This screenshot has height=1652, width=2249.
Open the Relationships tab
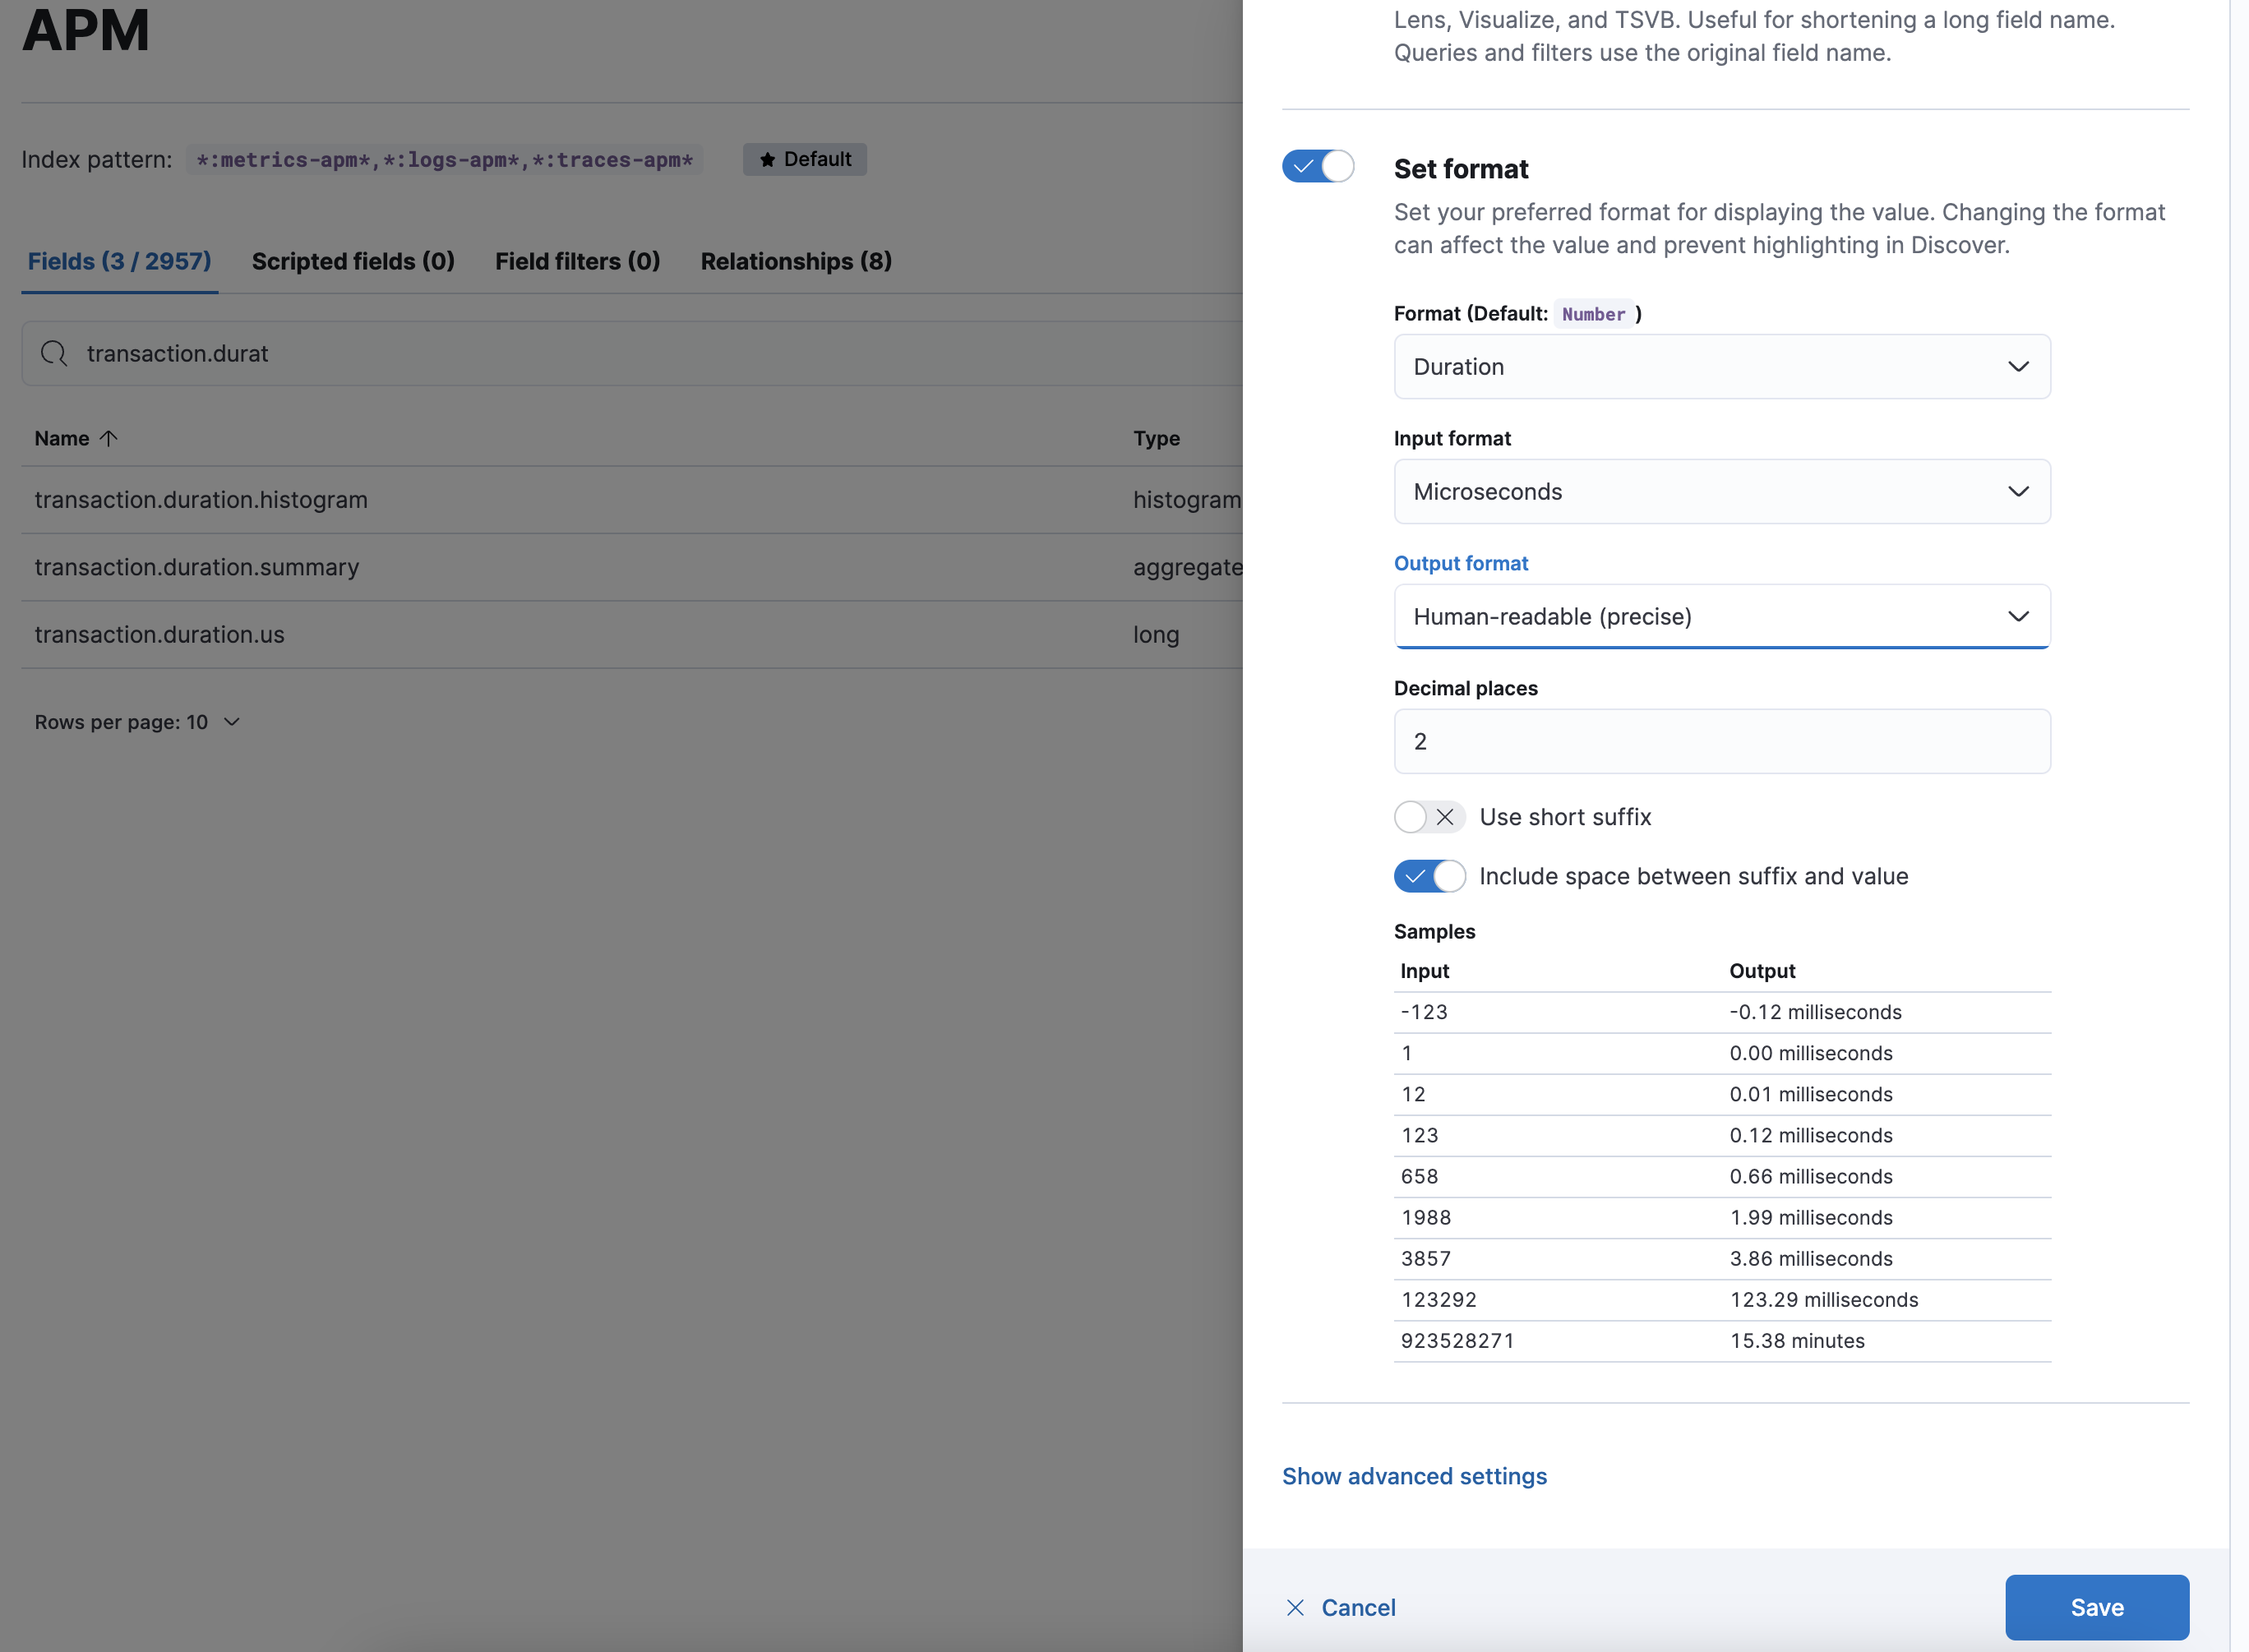(795, 261)
